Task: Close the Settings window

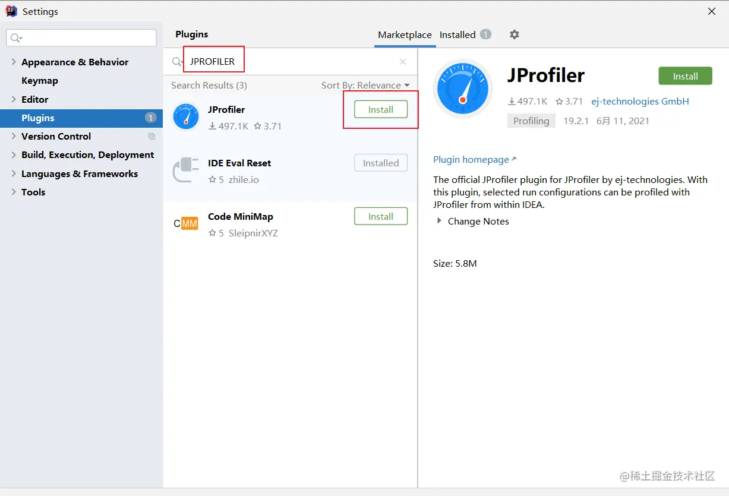Action: point(712,11)
